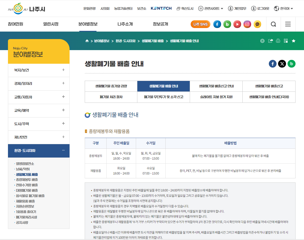This screenshot has height=240, width=304.
Task: Open the search magnifier icon
Action: tap(273, 24)
